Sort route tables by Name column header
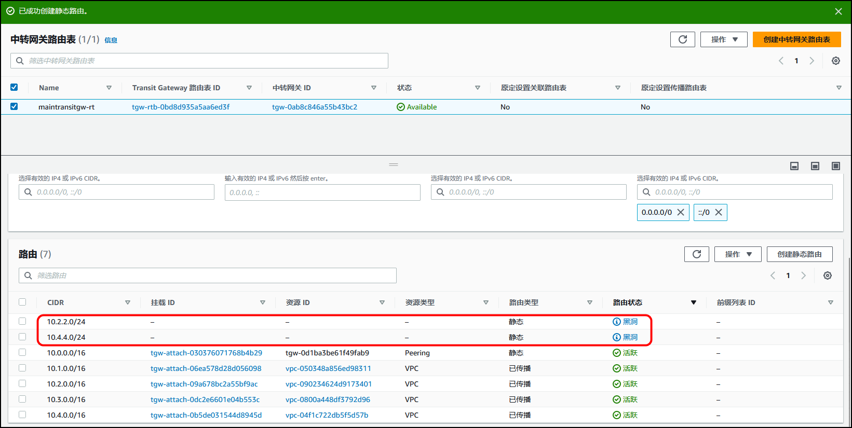This screenshot has height=428, width=852. tap(49, 88)
